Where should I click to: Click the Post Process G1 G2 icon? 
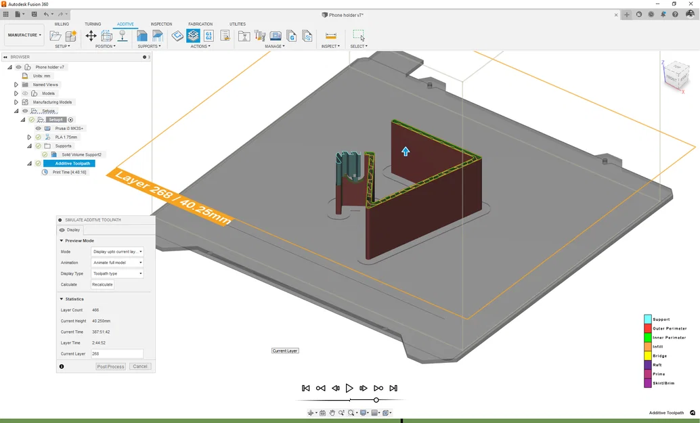[x=209, y=36]
